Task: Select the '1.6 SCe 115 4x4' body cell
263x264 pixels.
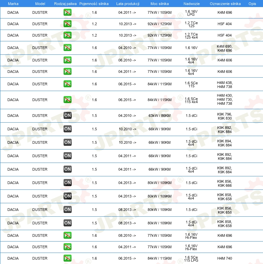Action: [x=191, y=100]
